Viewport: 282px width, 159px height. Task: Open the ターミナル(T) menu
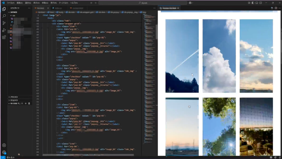pyautogui.click(x=63, y=3)
